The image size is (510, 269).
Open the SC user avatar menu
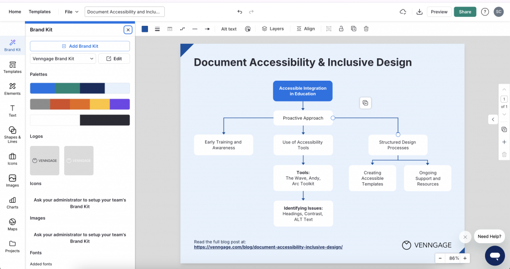[499, 12]
